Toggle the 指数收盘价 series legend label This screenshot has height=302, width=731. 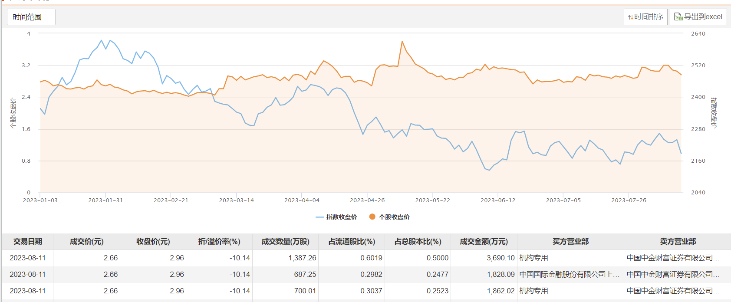pyautogui.click(x=342, y=217)
